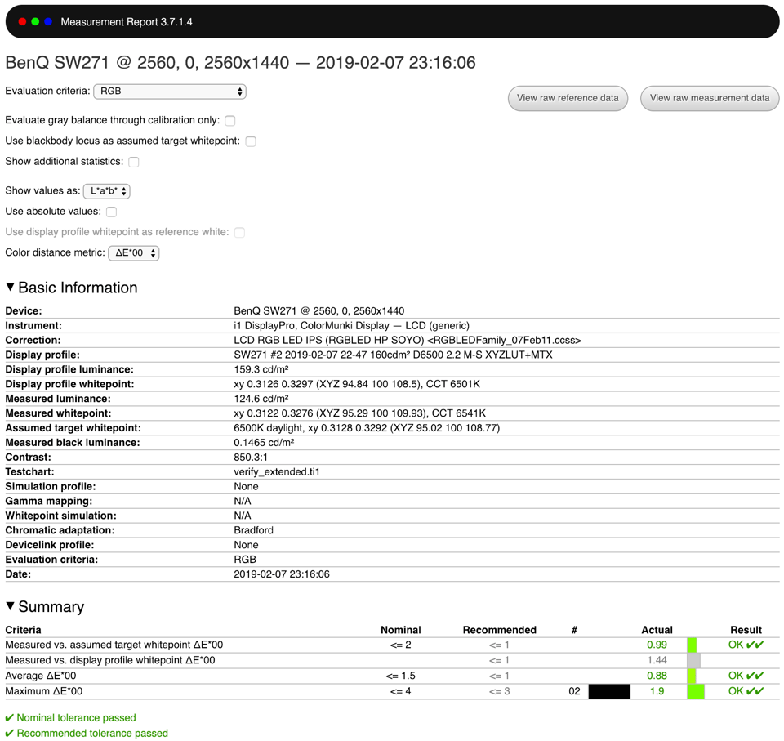
Task: Collapse the Summary section
Action: [x=10, y=605]
